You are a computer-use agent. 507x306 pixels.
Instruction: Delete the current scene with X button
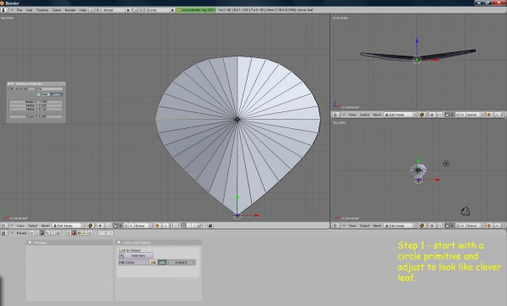pyautogui.click(x=172, y=10)
